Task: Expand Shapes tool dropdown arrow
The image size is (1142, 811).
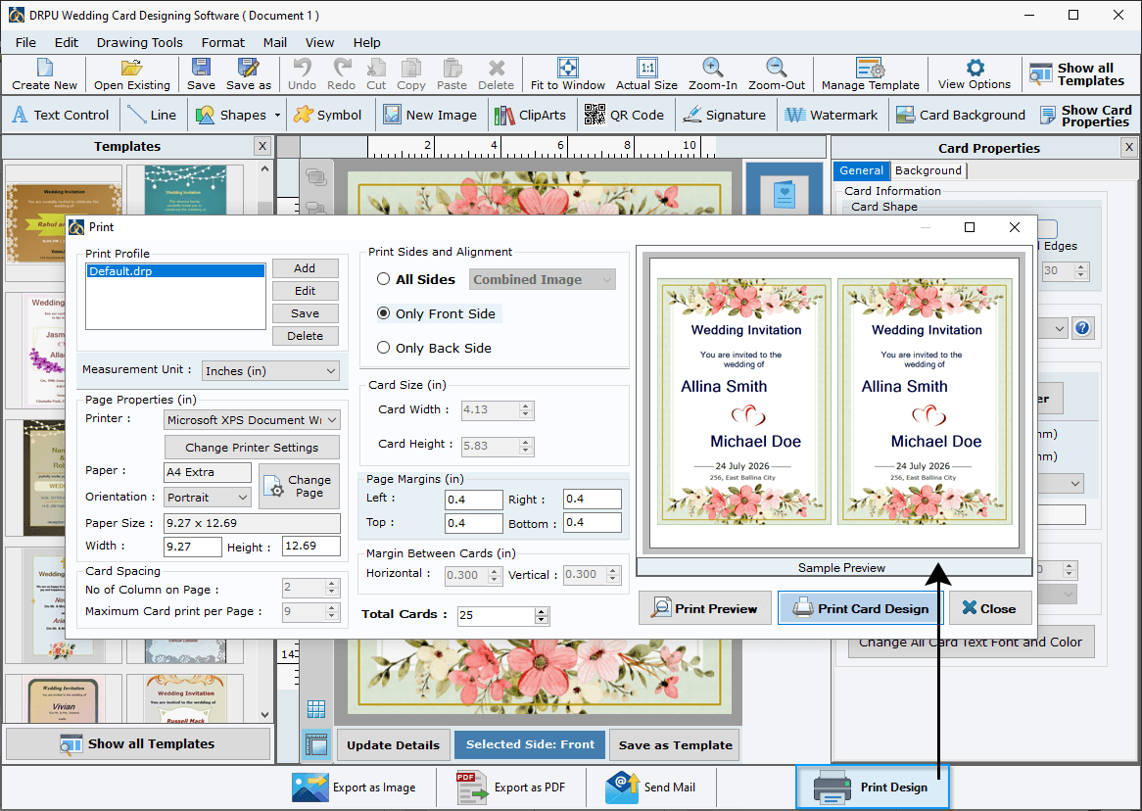Action: point(277,116)
